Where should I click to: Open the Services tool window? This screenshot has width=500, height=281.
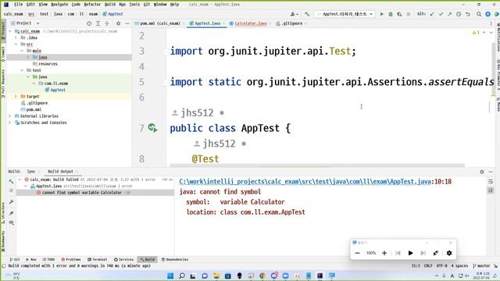pos(123,260)
